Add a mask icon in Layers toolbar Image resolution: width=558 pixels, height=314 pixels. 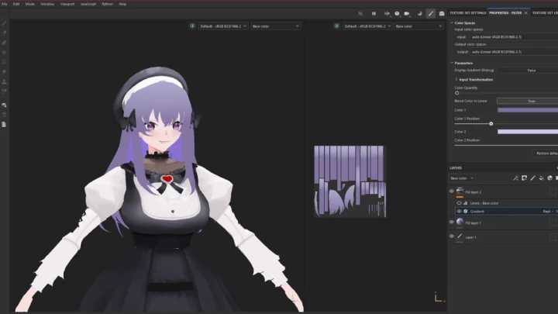pyautogui.click(x=524, y=178)
